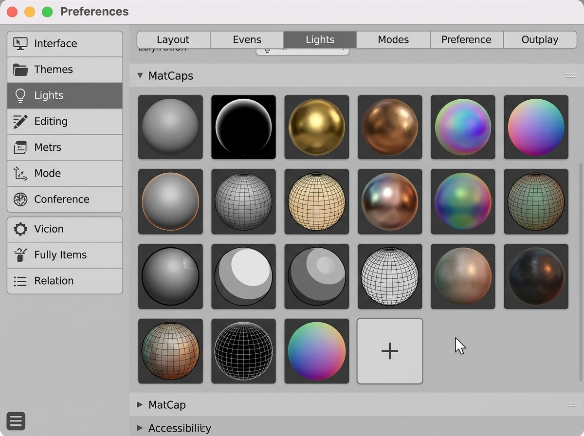Click the MatCaps section heading text
The width and height of the screenshot is (584, 436).
171,76
